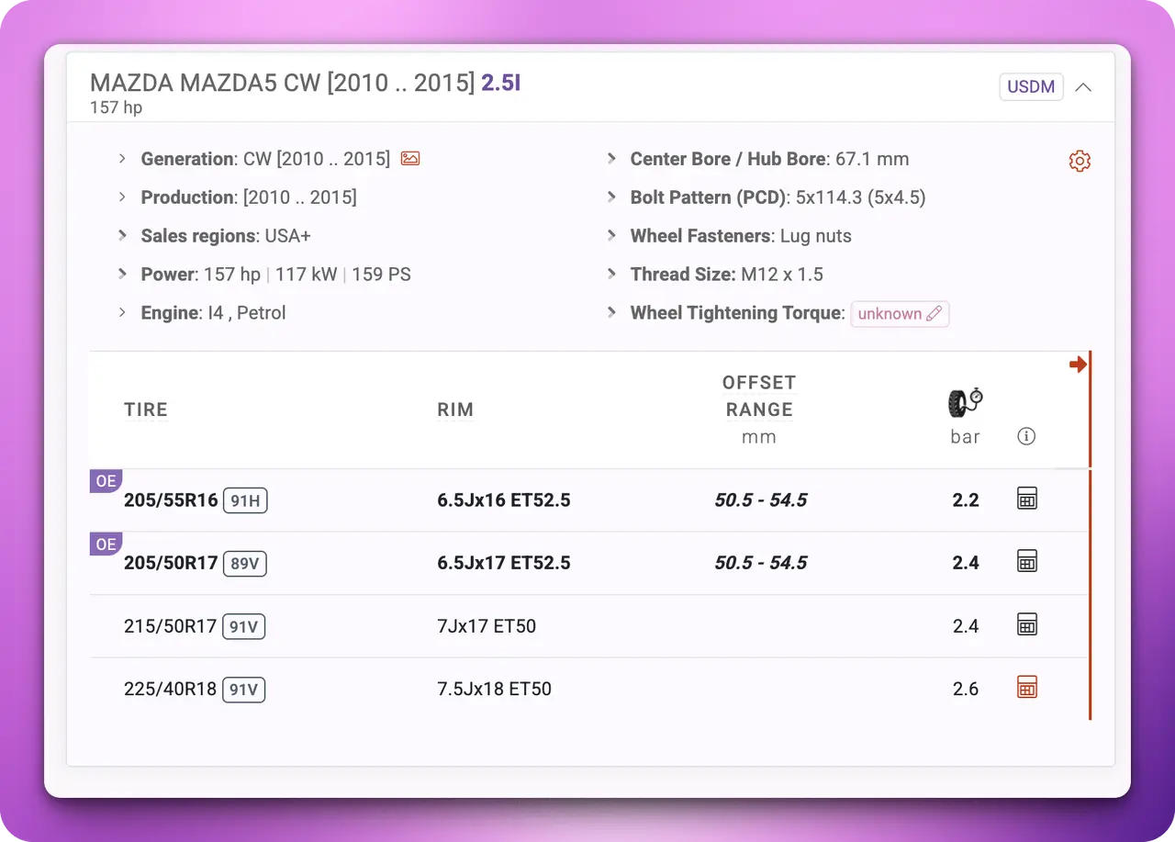Open calculator icon for 215/50R17 row
Viewport: 1175px width, 842px height.
(1027, 625)
